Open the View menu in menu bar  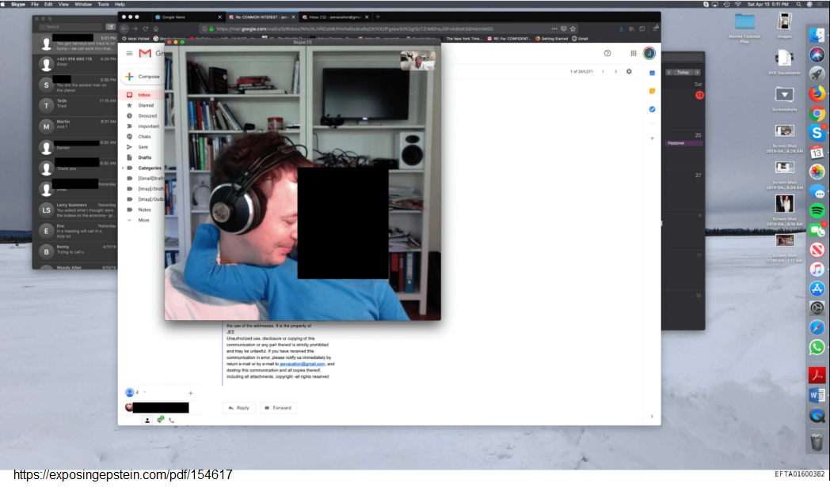(63, 4)
